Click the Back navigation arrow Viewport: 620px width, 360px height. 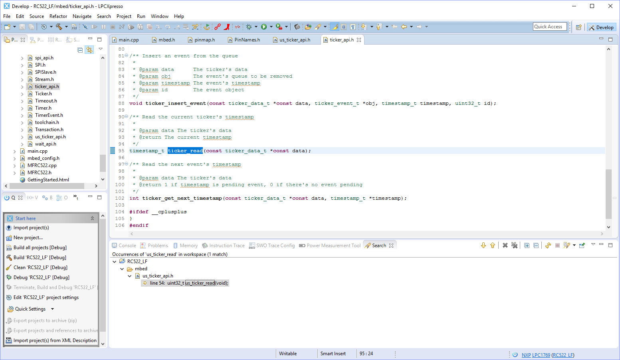[404, 27]
